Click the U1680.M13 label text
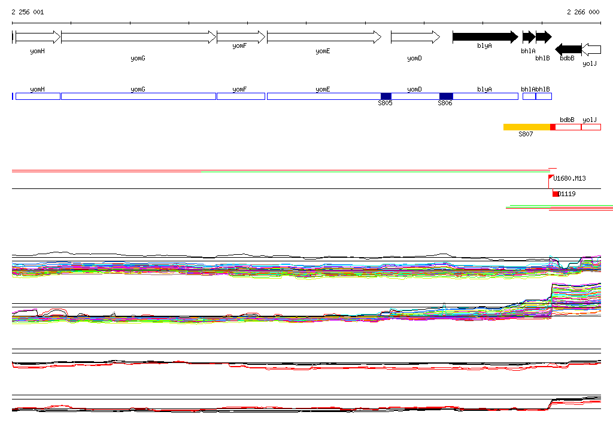 point(570,178)
